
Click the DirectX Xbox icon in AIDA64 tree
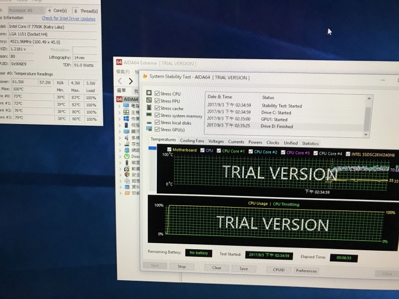coord(126,156)
